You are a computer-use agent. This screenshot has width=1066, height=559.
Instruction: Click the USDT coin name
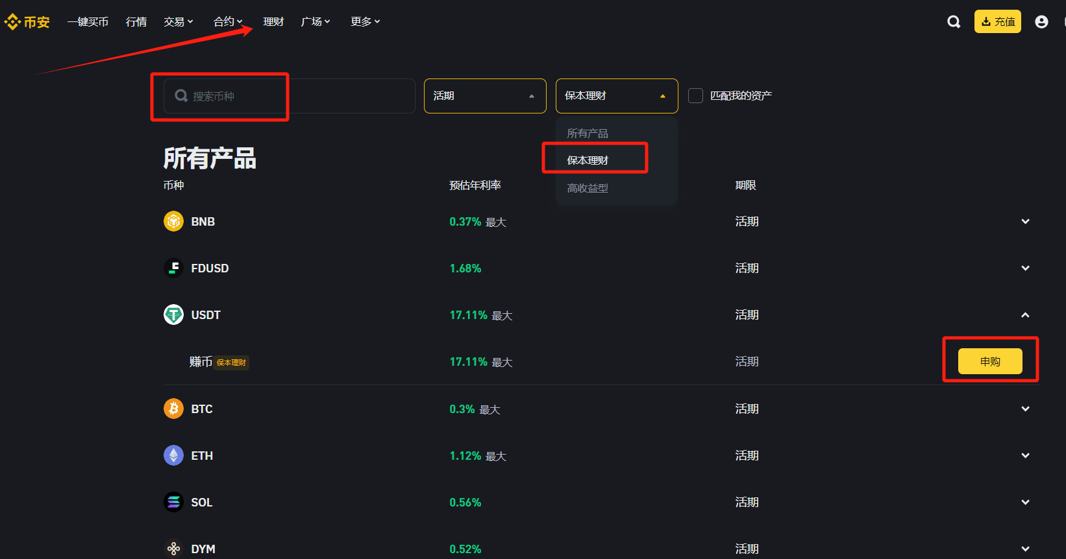(206, 315)
